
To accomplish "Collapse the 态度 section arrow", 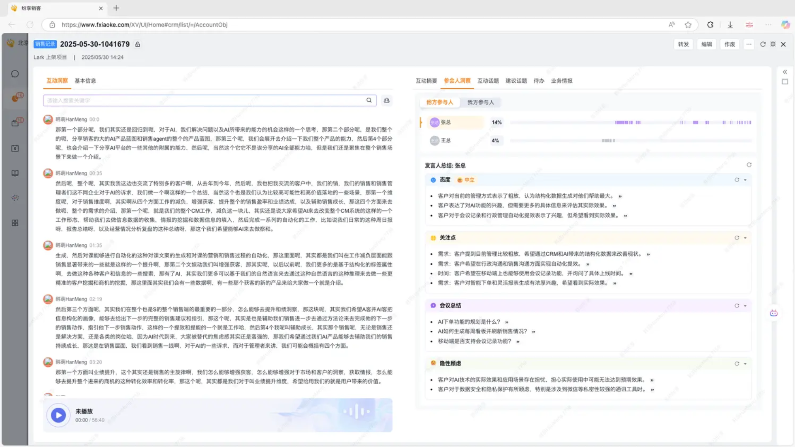I will (x=745, y=180).
